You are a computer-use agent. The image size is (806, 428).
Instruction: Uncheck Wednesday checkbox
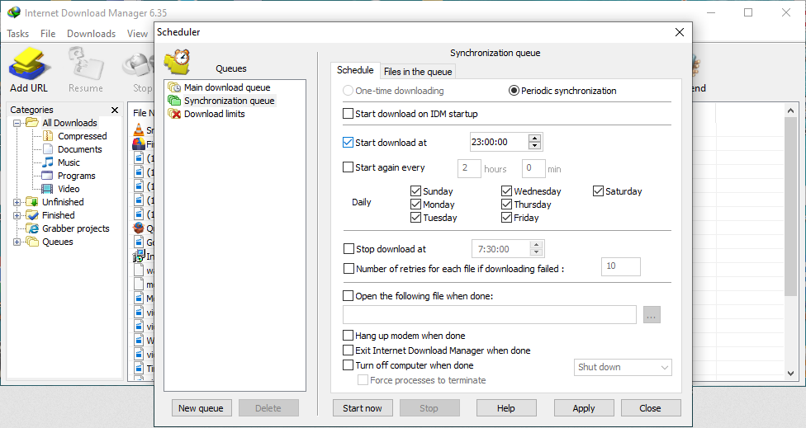[506, 190]
